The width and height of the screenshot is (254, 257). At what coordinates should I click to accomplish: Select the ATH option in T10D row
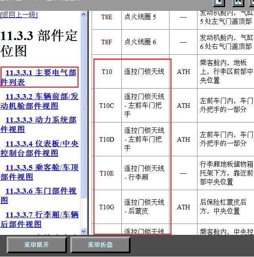[183, 139]
